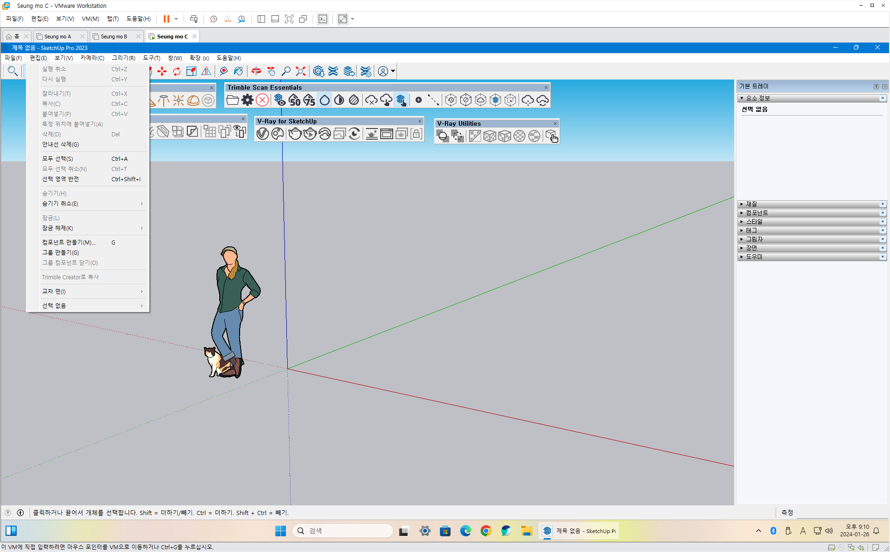Viewport: 890px width, 552px height.
Task: Open the account profile dropdown arrow
Action: [x=393, y=71]
